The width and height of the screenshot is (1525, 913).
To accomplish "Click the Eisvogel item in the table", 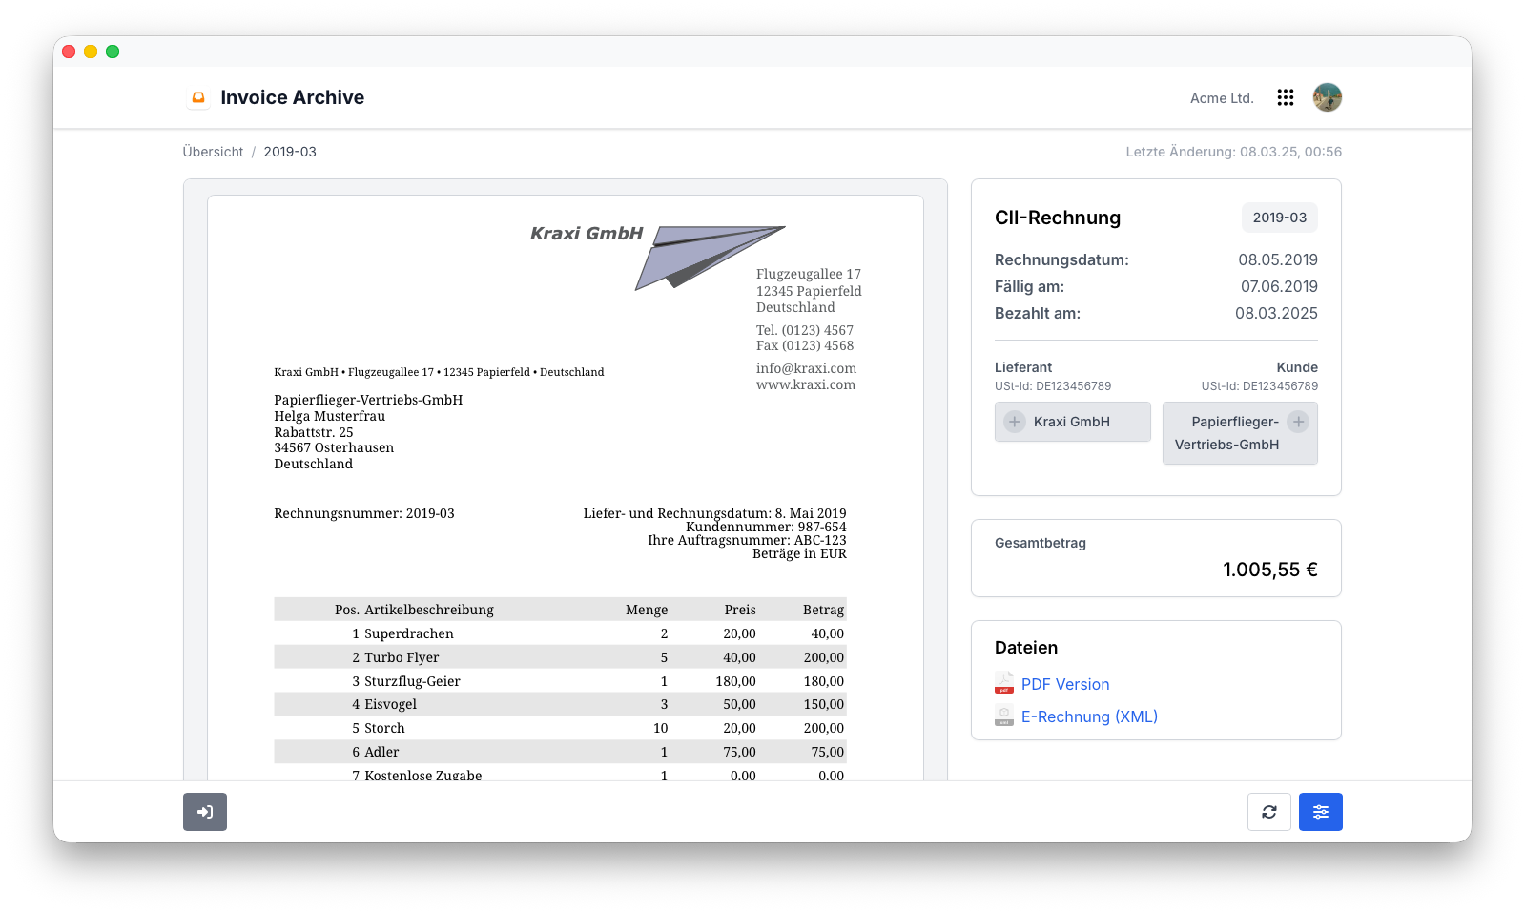I will [390, 704].
